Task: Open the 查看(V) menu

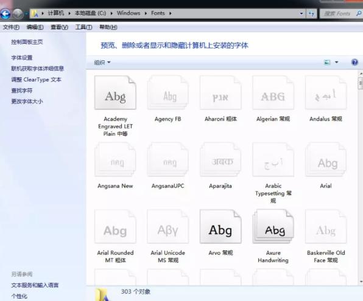Action: click(x=59, y=27)
